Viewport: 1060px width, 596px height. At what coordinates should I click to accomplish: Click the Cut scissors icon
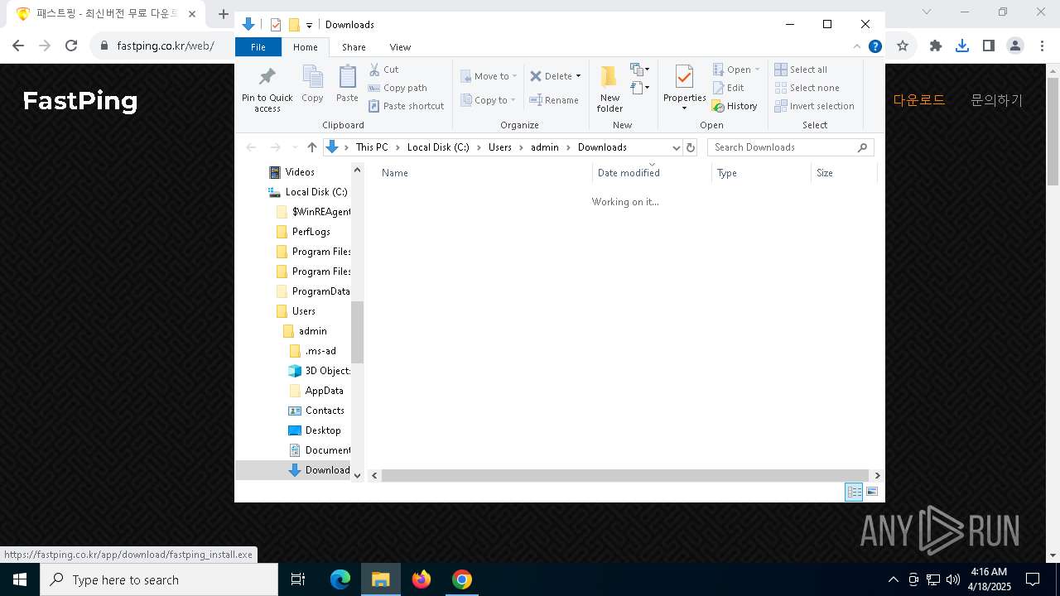click(x=374, y=70)
